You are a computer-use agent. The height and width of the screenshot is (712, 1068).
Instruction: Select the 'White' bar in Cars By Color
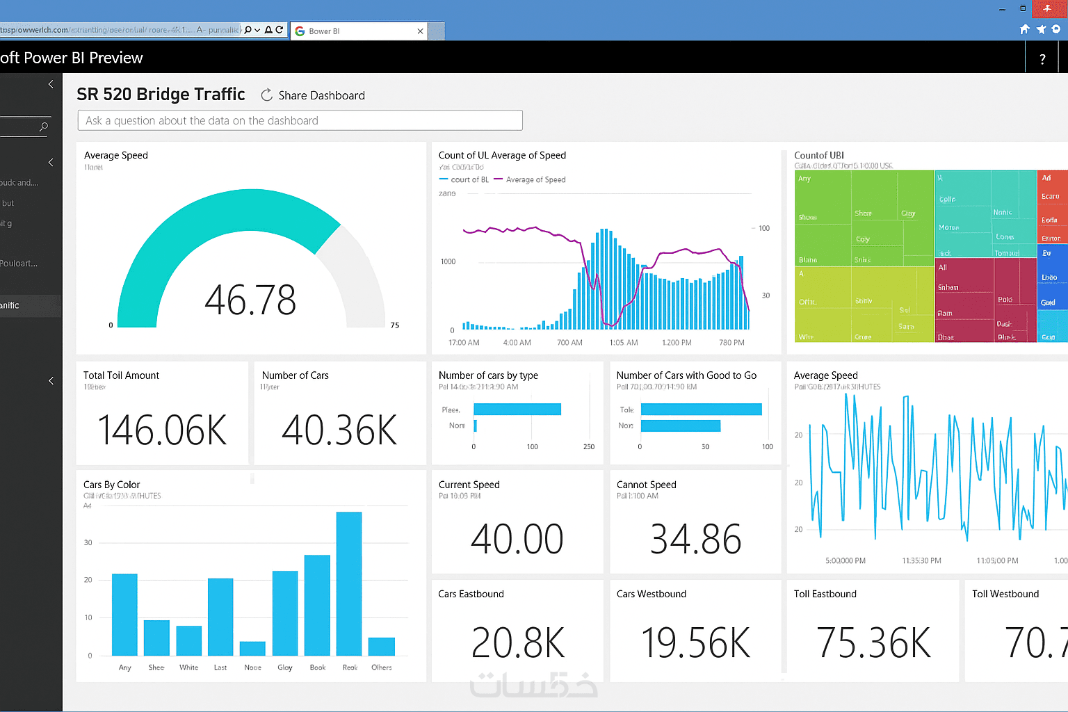(x=188, y=641)
